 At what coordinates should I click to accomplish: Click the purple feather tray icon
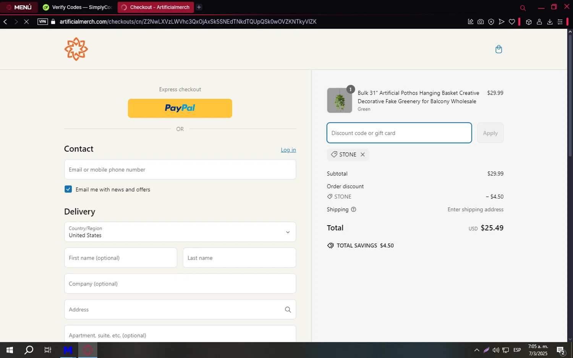pos(486,350)
